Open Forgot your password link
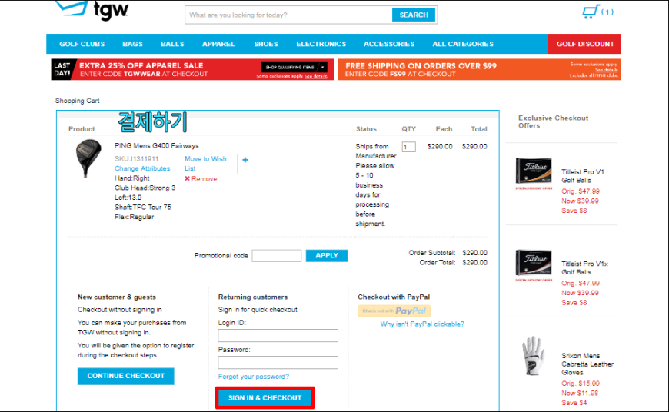Screen dimensions: 669x412 254,377
